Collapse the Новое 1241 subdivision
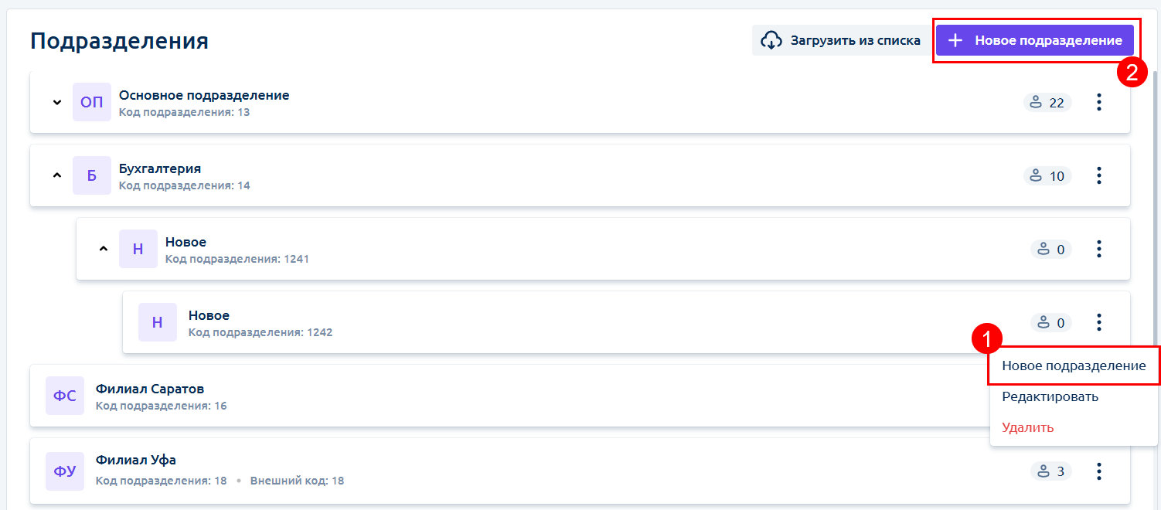 tap(103, 249)
